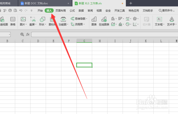Select column G header

tap(84, 41)
